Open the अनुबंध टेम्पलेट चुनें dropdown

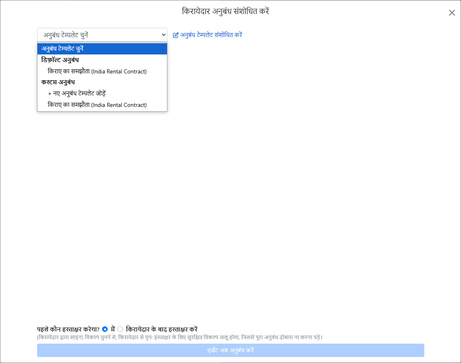(x=102, y=35)
